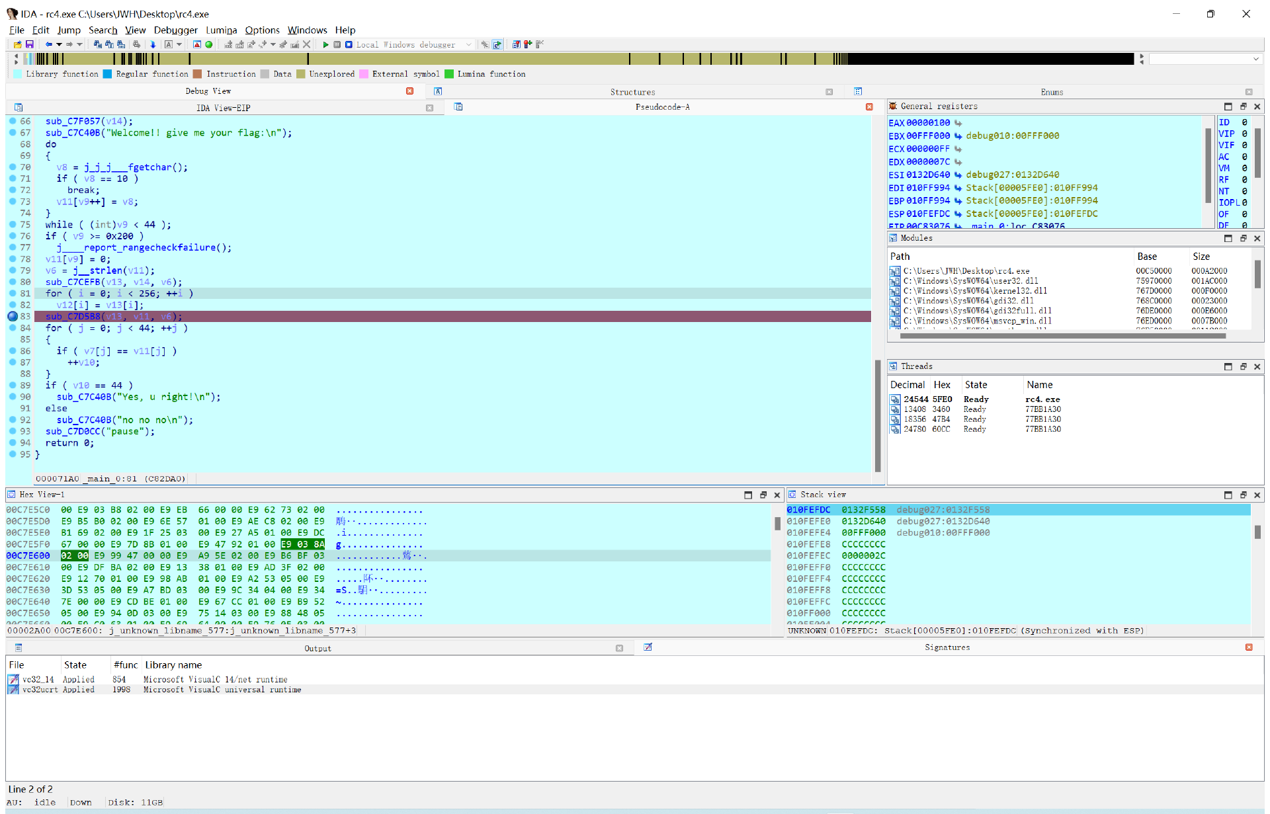Viewport: 1270px width, 814px height.
Task: Maximize the General registers panel
Action: click(x=1228, y=106)
